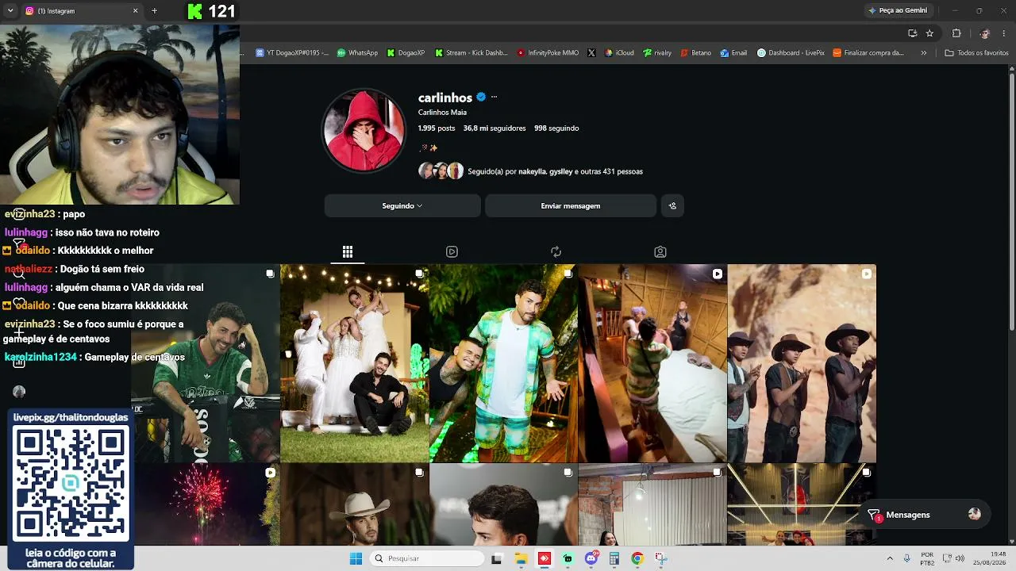The width and height of the screenshot is (1016, 571).
Task: Open the white cowboy hat post
Action: click(354, 505)
